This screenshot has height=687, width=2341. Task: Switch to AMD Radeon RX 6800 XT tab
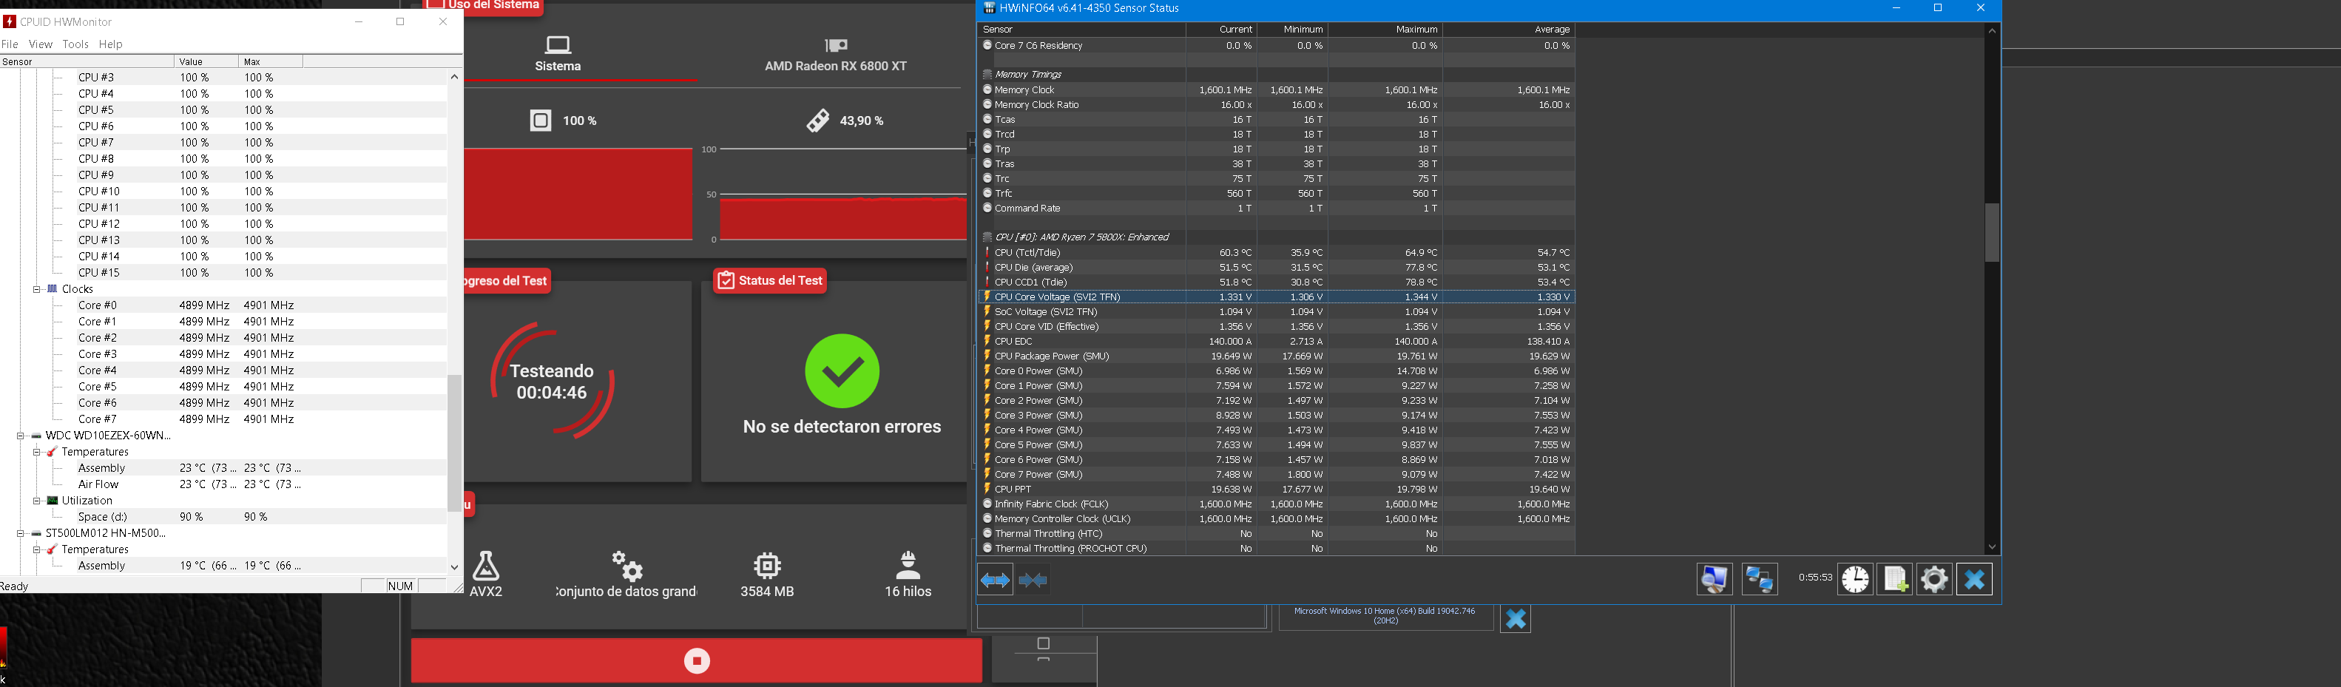(835, 54)
